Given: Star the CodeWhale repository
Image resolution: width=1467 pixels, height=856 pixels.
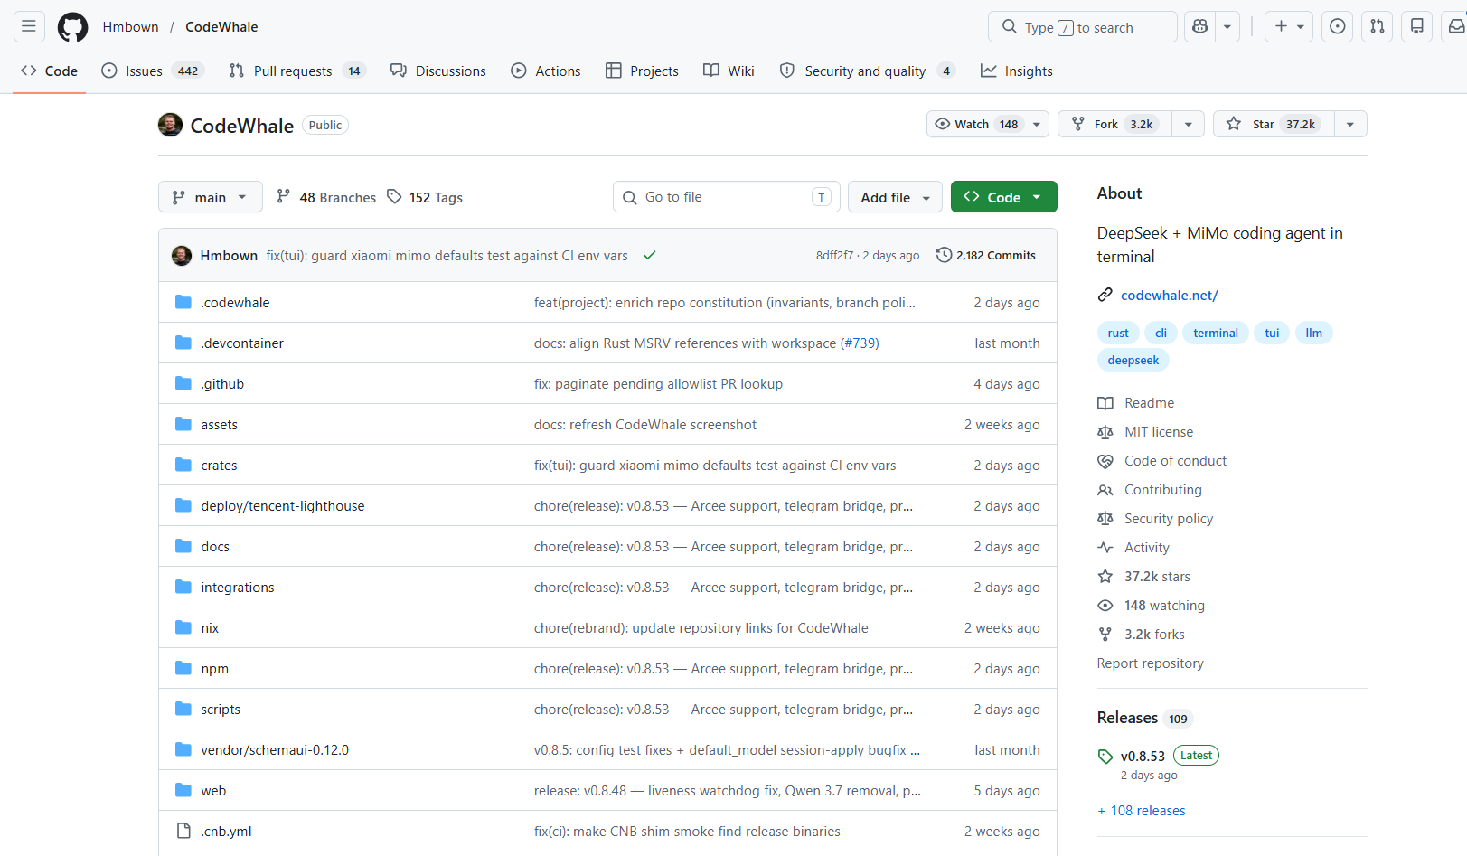Looking at the screenshot, I should [1274, 124].
